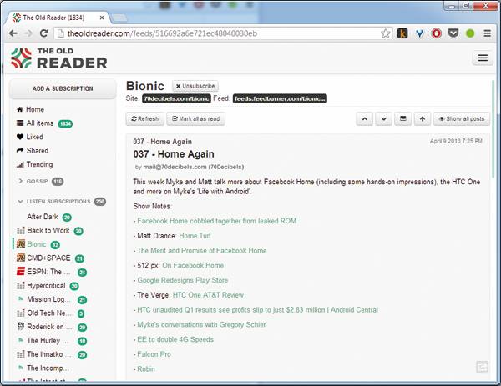Select Mission Log feed
Viewport: 501px width, 386px height.
click(x=48, y=299)
